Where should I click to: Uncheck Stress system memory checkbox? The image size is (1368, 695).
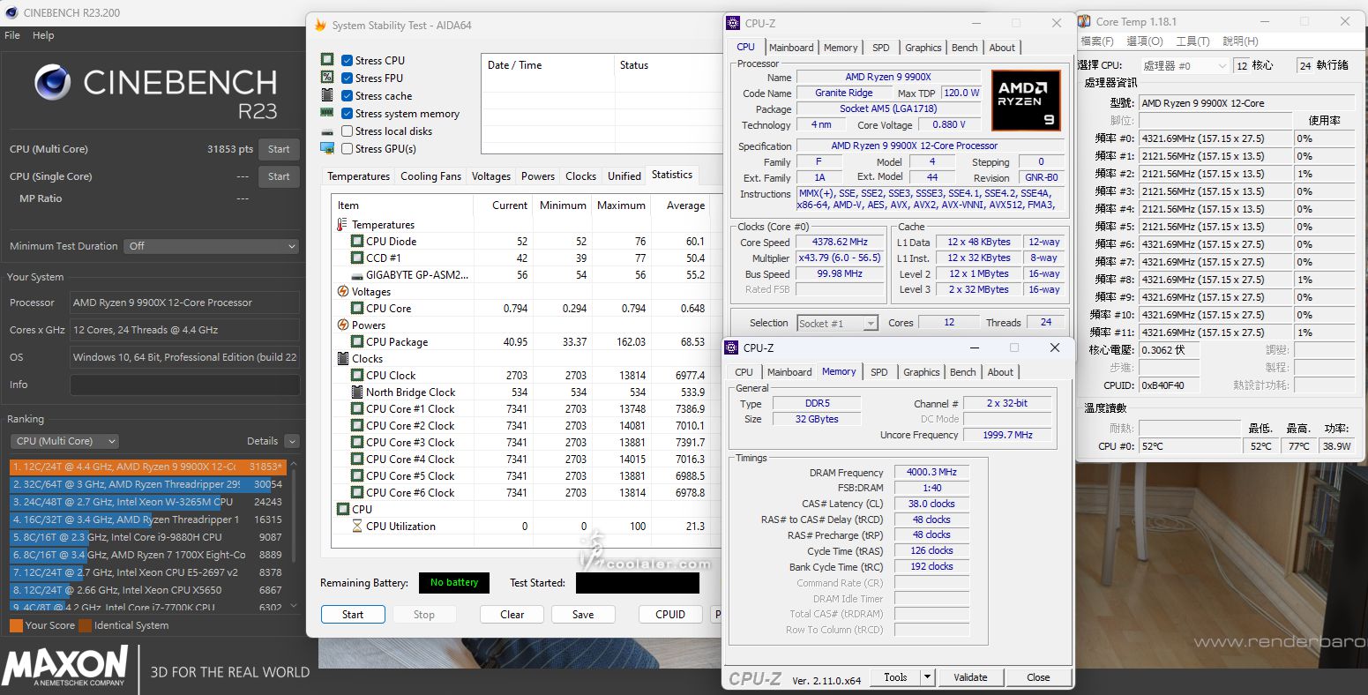(x=348, y=114)
